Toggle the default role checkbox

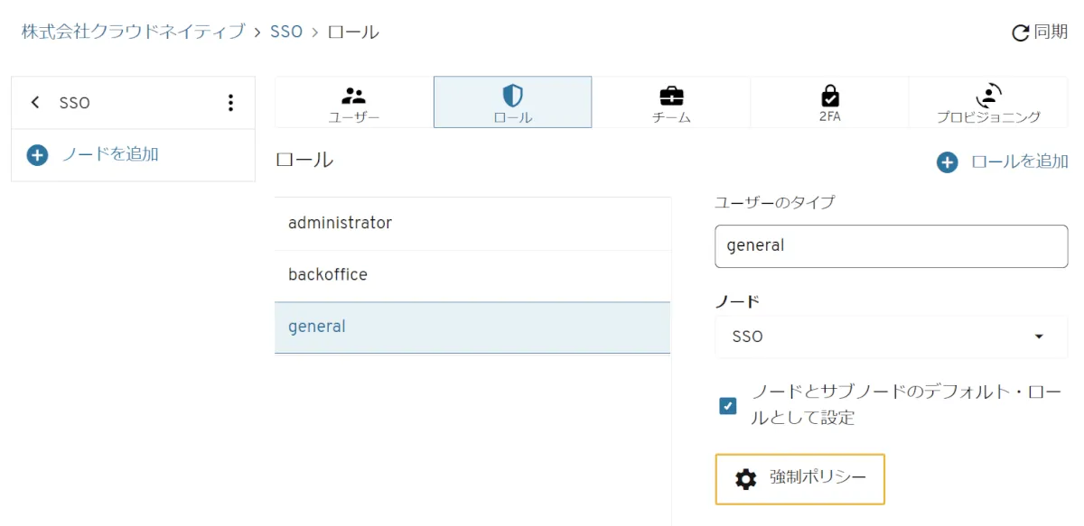coord(728,406)
